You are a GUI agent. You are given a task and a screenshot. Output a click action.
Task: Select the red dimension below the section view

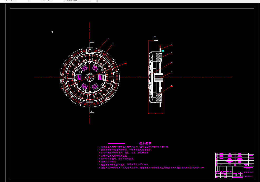click(156, 113)
